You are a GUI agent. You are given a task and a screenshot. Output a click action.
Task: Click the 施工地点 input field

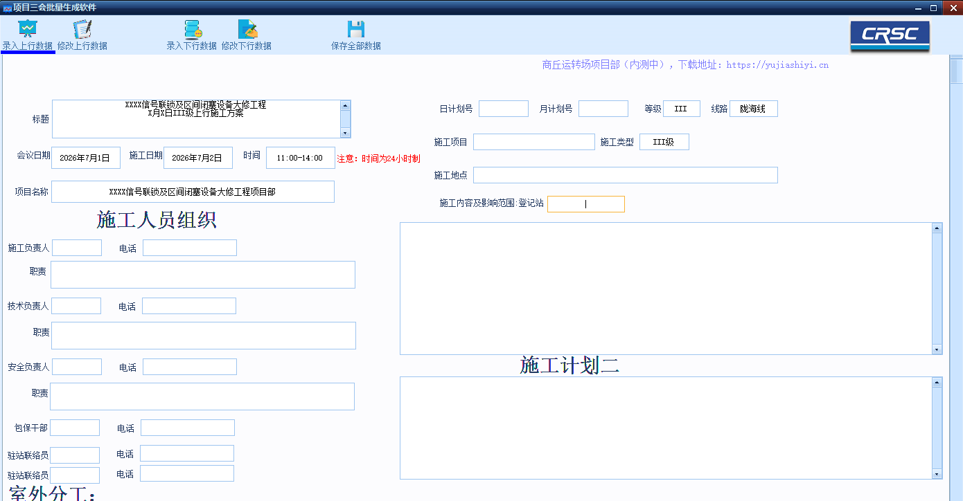(x=626, y=175)
